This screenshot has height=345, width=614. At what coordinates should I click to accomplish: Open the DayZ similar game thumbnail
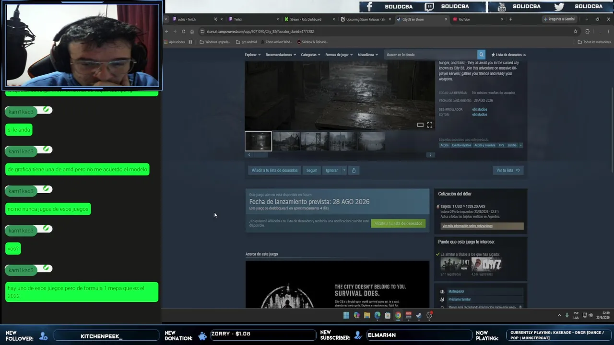486,264
